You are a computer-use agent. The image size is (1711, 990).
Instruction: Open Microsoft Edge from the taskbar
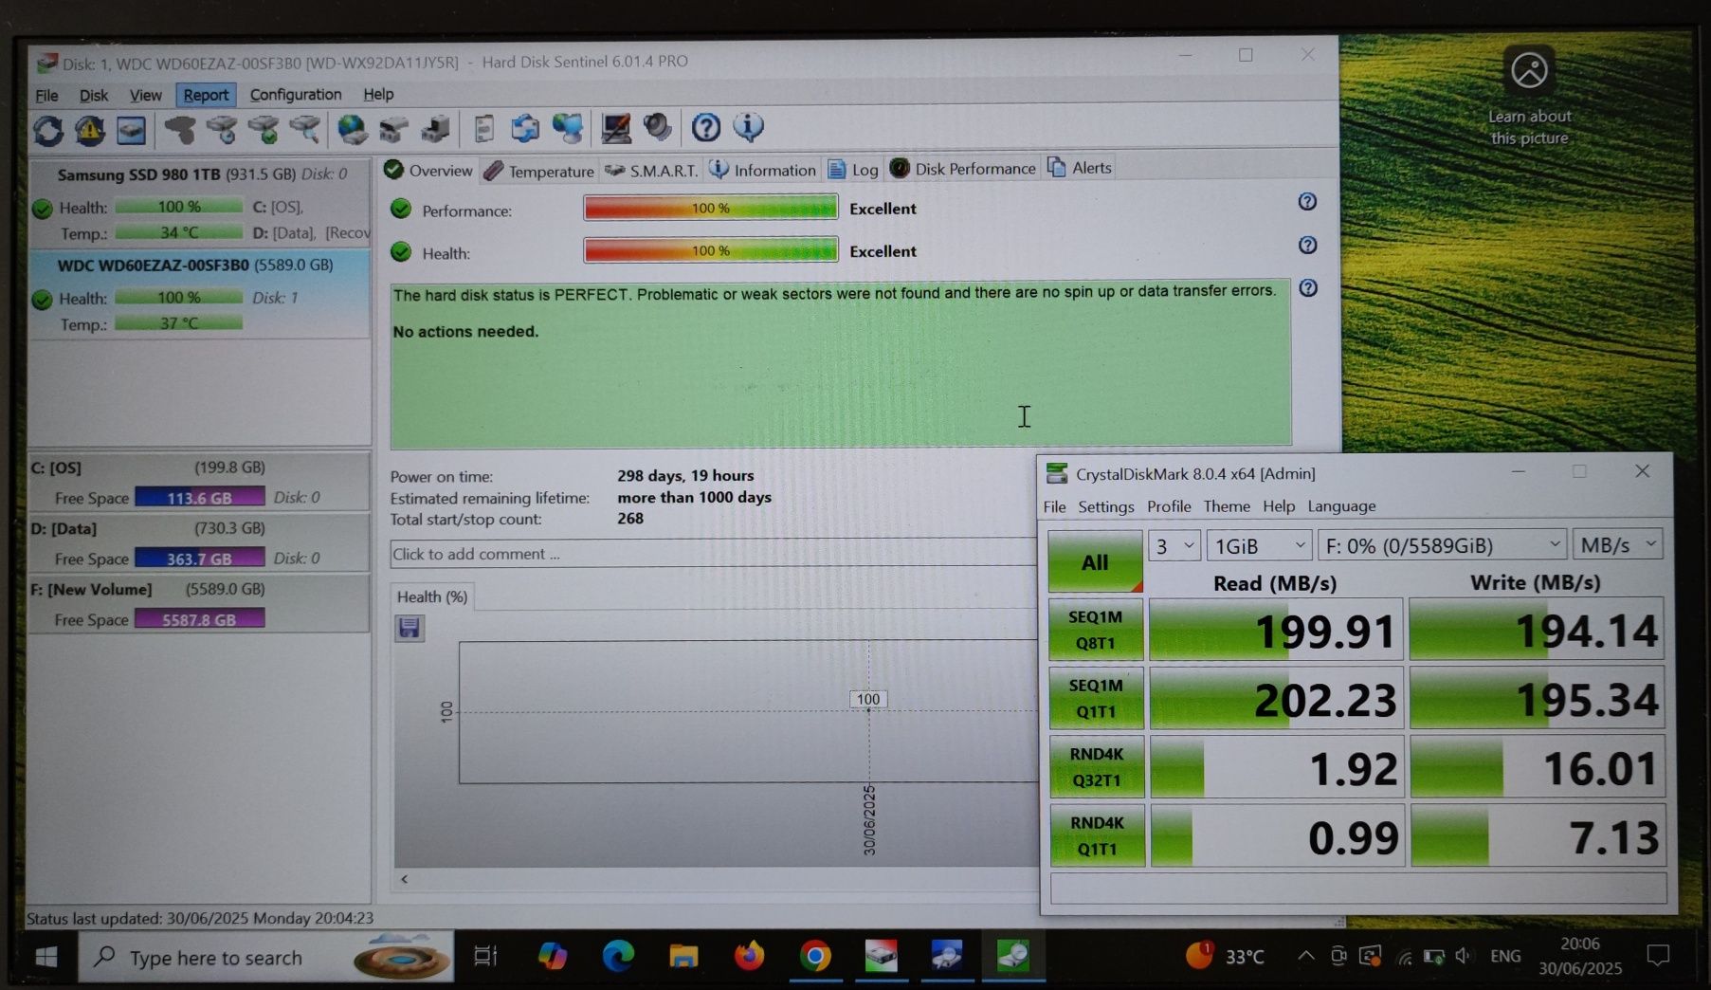[618, 956]
